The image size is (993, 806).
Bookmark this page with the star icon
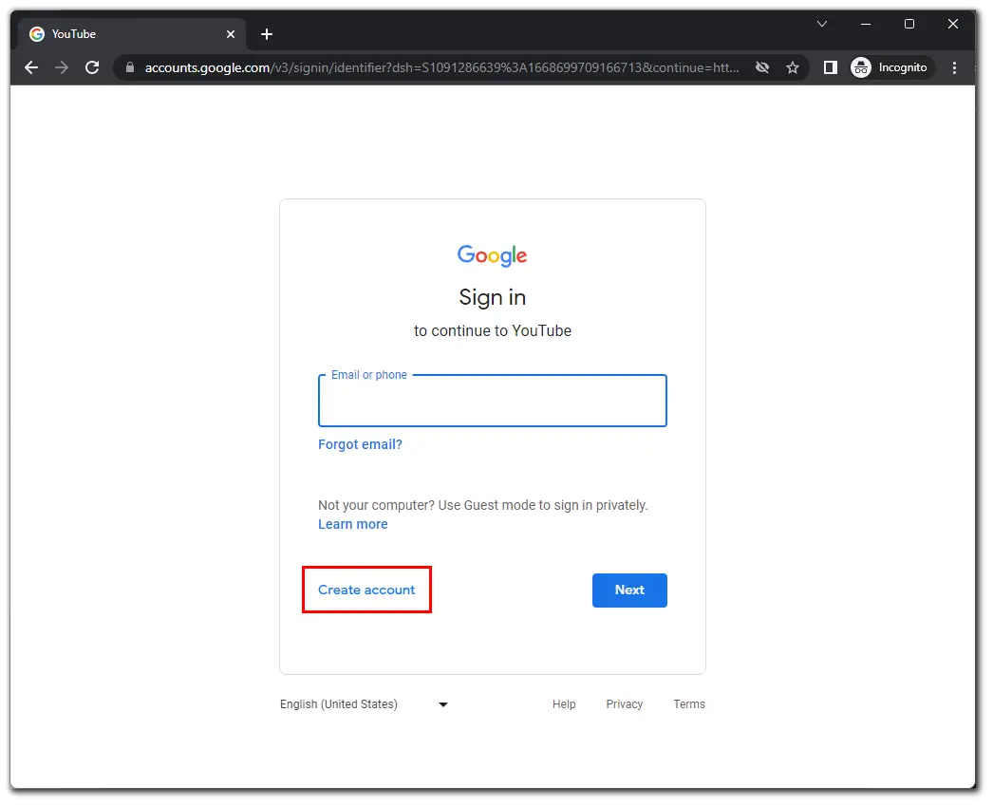point(793,67)
